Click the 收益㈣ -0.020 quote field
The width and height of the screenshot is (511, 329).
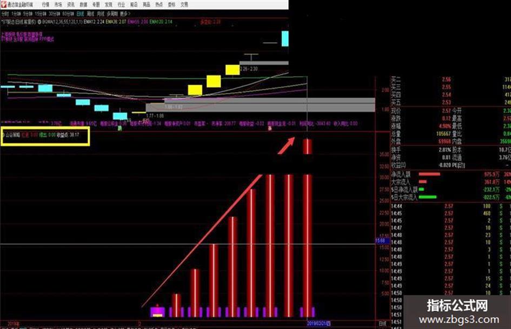point(421,165)
